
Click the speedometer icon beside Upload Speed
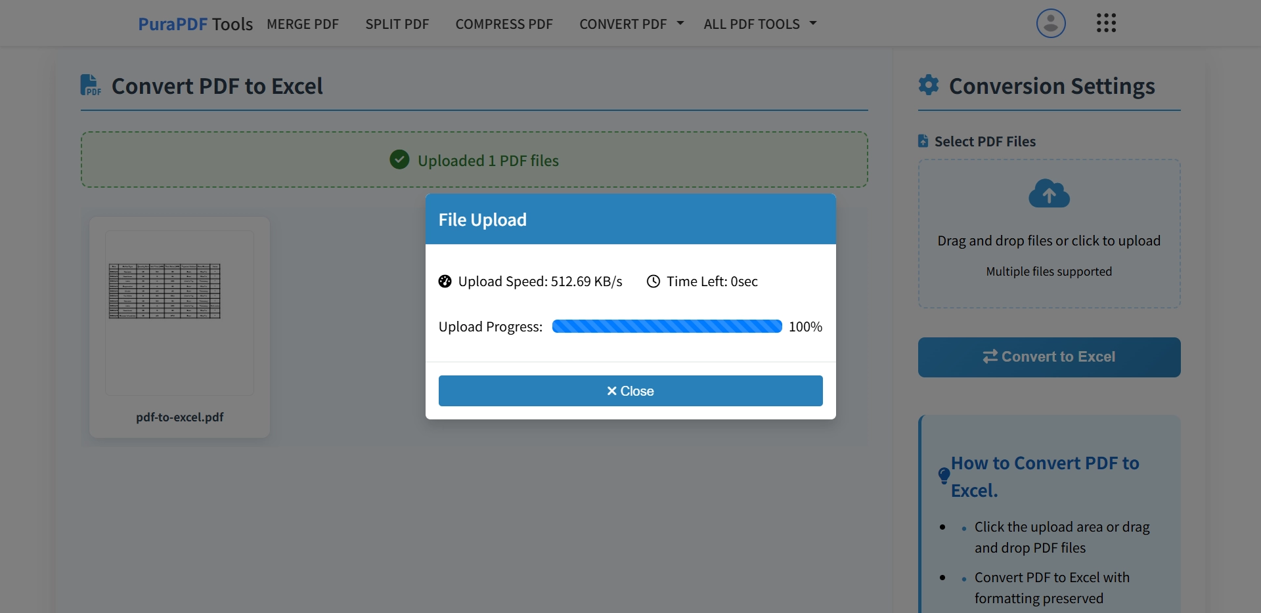(x=445, y=282)
